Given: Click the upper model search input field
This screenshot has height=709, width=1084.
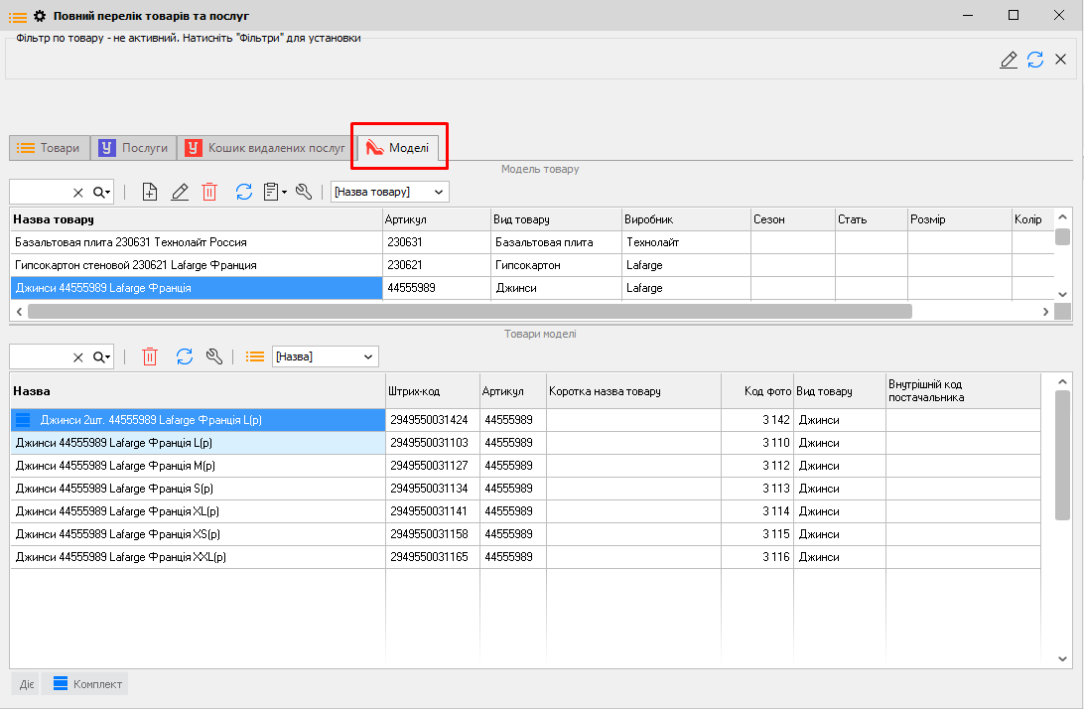Looking at the screenshot, I should point(40,192).
